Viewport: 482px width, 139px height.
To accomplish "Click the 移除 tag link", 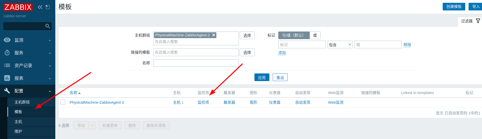I will pos(407,44).
